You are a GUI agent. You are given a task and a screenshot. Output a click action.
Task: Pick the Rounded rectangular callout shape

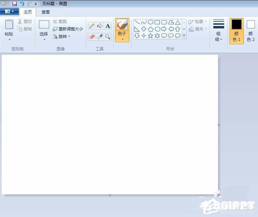click(164, 35)
